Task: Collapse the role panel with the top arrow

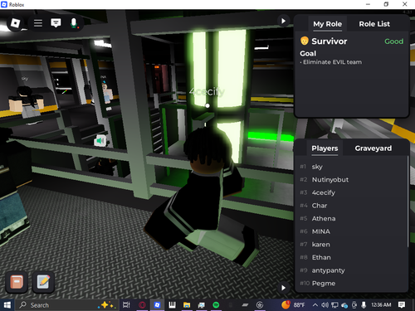Action: click(283, 21)
